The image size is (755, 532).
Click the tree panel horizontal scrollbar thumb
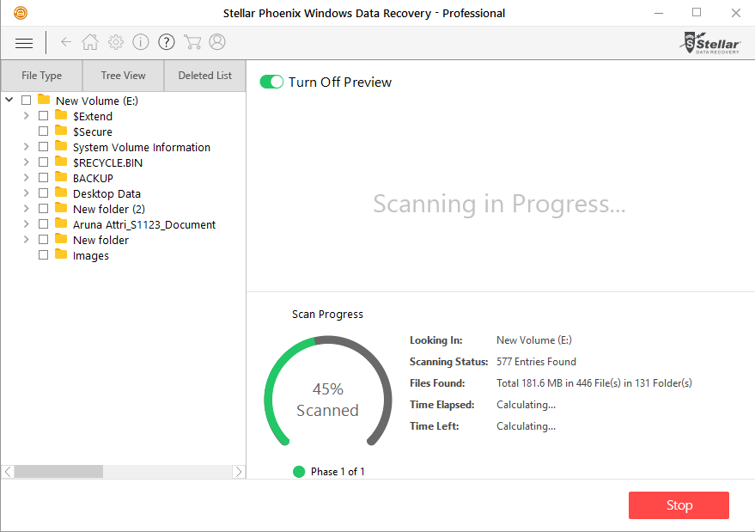pyautogui.click(x=58, y=471)
